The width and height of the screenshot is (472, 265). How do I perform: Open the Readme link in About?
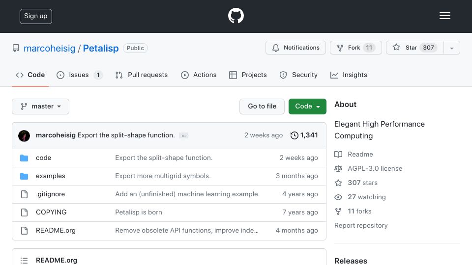pyautogui.click(x=360, y=155)
